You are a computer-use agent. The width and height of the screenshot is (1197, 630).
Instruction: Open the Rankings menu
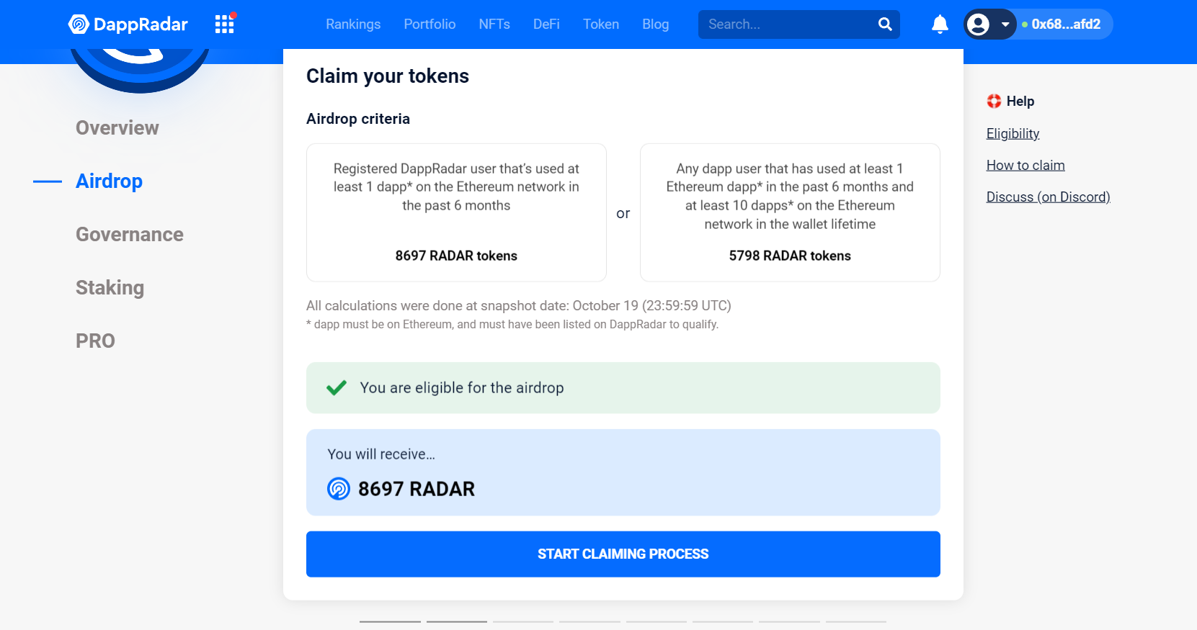353,24
